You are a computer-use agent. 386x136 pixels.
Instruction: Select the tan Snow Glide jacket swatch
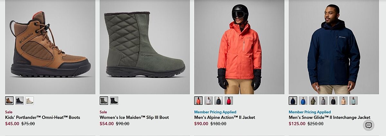coord(343,101)
